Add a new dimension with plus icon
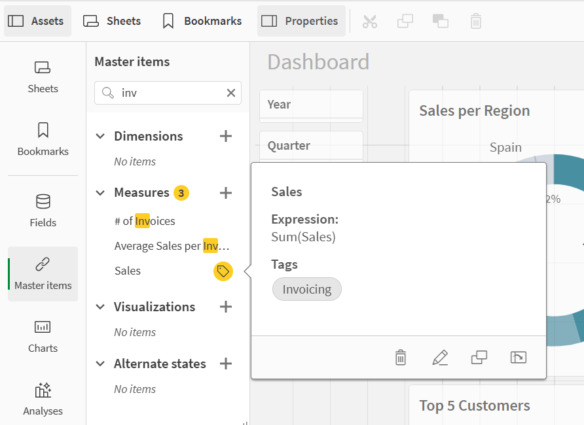 pos(226,136)
